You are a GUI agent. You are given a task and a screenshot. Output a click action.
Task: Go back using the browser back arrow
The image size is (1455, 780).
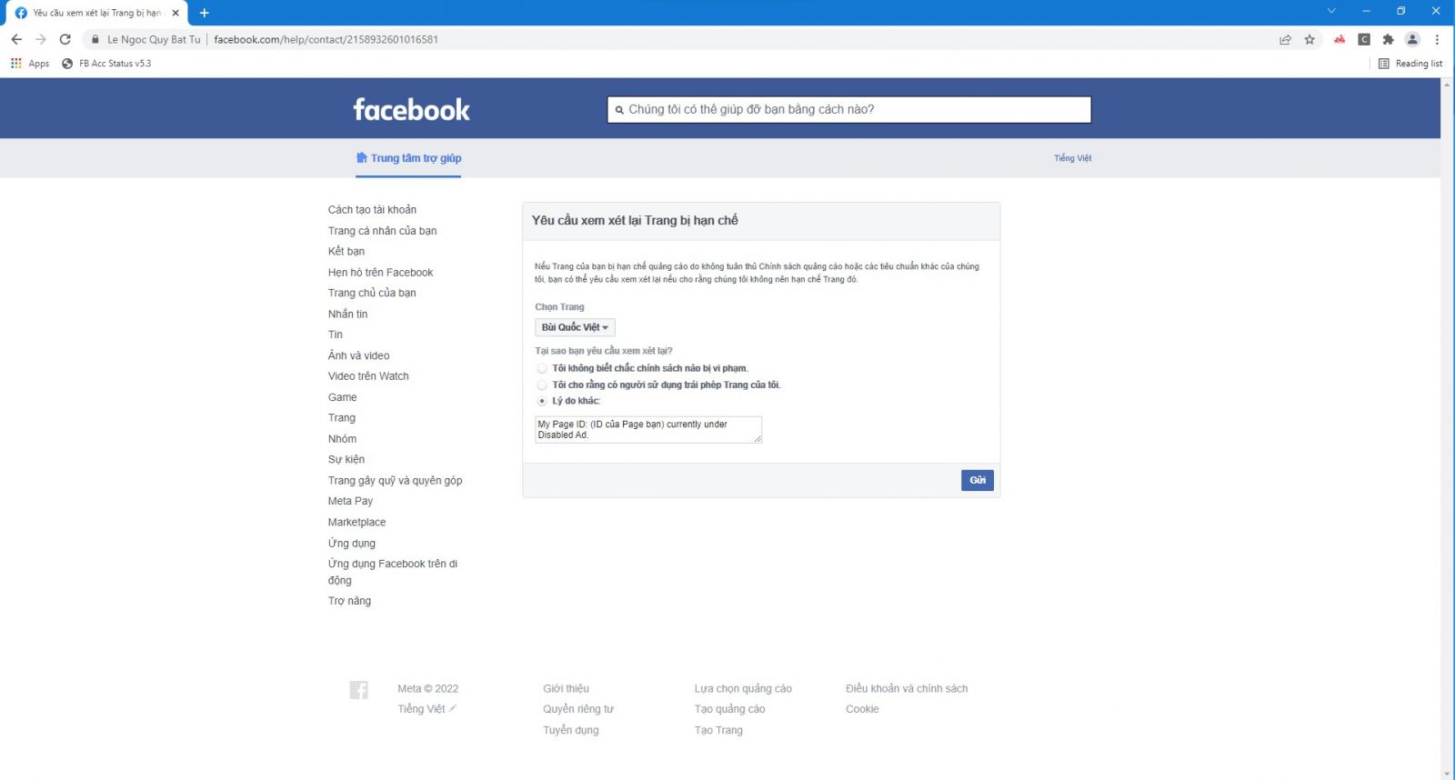(16, 39)
